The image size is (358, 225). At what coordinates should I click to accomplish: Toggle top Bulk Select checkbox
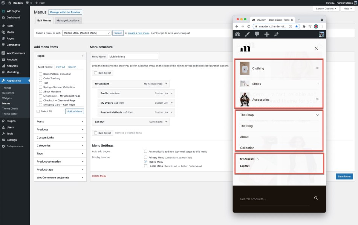pyautogui.click(x=96, y=73)
